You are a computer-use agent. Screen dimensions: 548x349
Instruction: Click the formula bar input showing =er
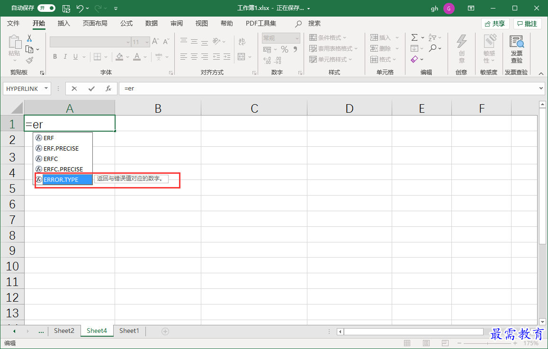click(329, 89)
